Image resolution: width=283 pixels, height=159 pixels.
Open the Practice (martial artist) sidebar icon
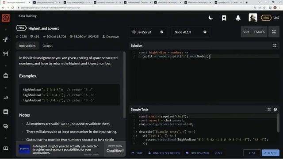click(6, 39)
